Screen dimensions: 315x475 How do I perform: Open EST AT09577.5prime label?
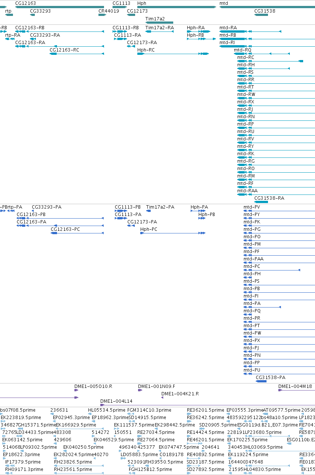[282, 410]
